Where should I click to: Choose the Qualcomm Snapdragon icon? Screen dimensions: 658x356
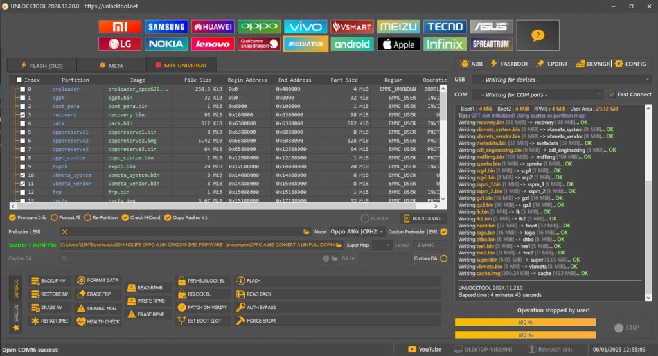(x=259, y=44)
